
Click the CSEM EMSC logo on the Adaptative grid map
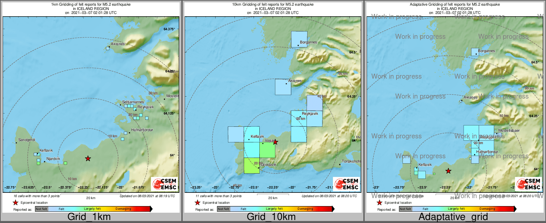coord(529,184)
